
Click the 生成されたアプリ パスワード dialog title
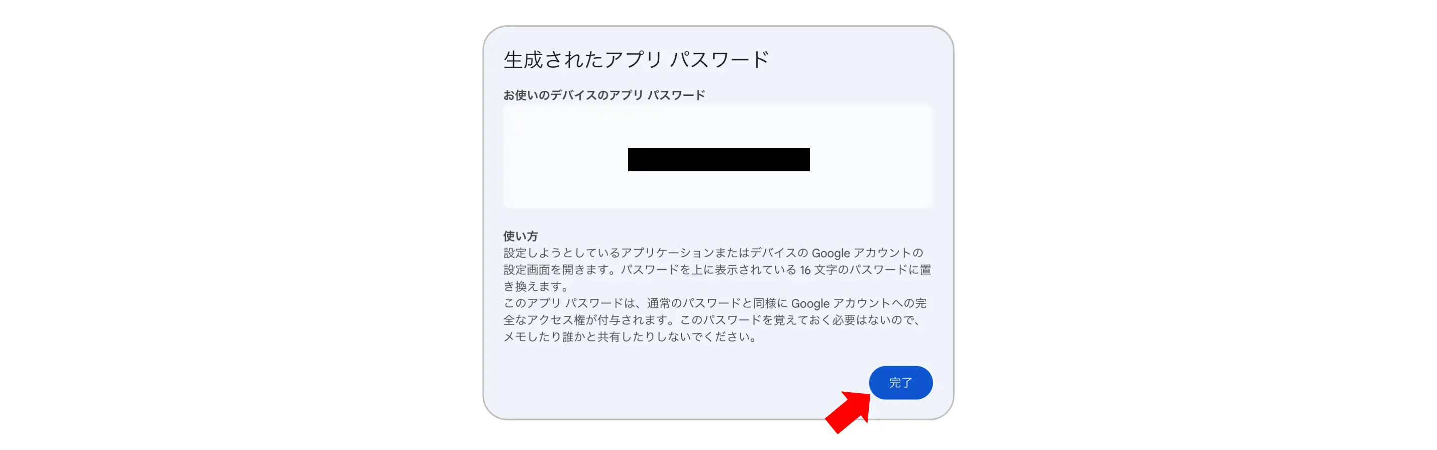pos(637,60)
